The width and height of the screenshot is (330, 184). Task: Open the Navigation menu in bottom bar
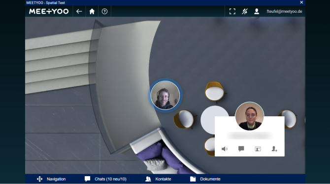[x=51, y=179]
